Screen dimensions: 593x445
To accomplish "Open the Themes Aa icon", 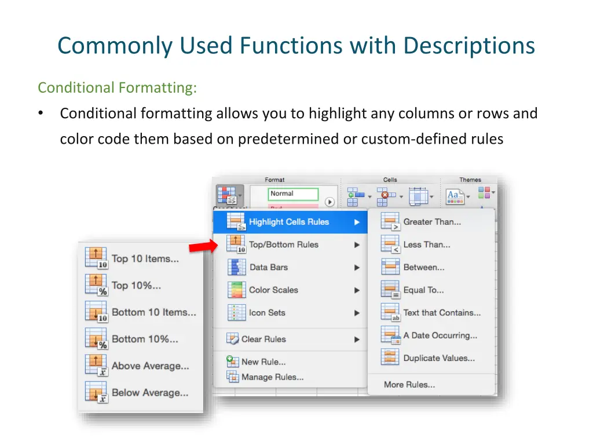I will [455, 196].
